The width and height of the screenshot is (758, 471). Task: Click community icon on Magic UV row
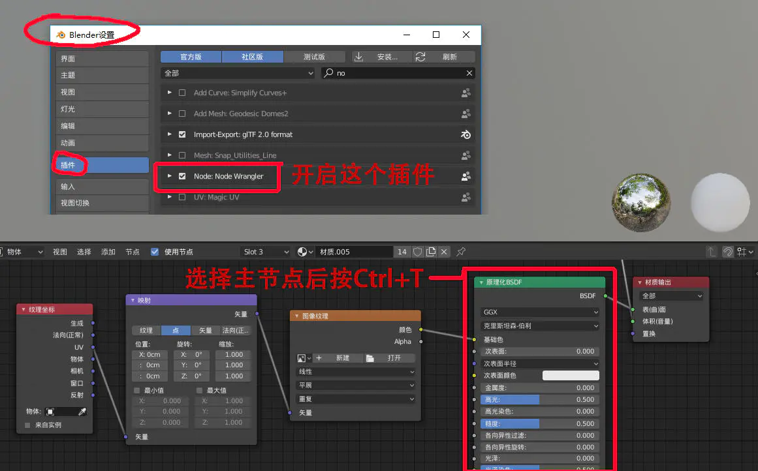pos(466,197)
